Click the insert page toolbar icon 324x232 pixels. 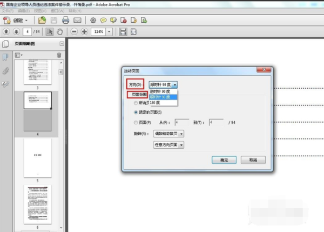click(x=144, y=21)
